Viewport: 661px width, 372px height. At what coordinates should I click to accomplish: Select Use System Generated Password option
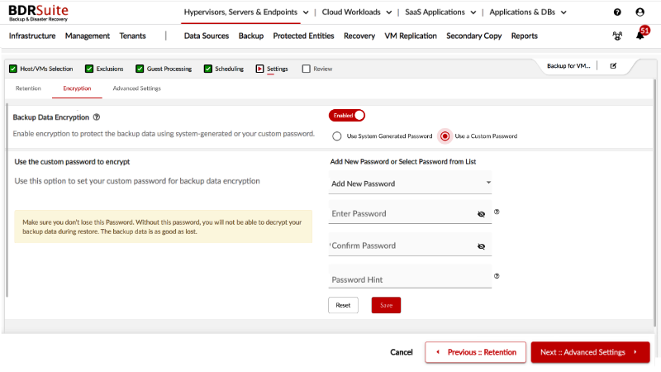pos(337,136)
